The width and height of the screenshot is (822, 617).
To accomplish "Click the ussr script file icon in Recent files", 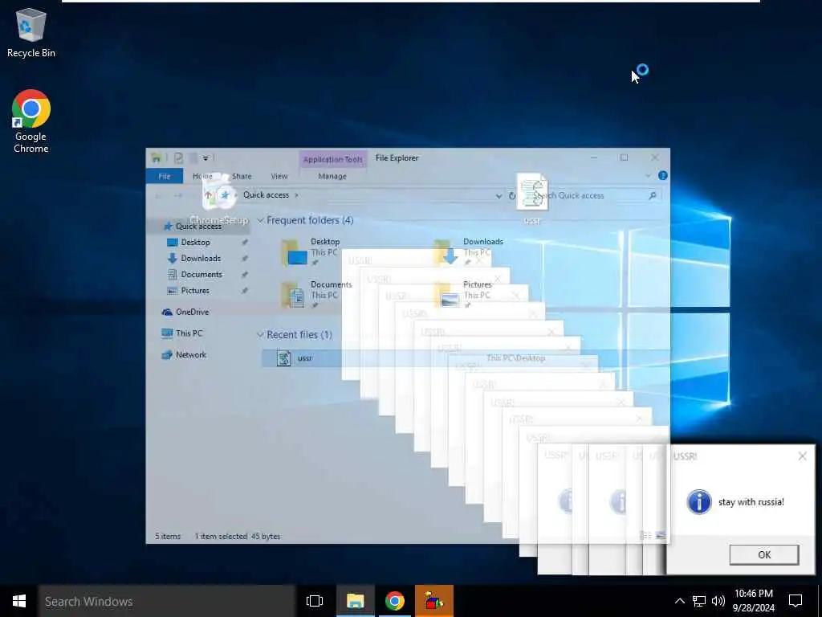I will tap(283, 358).
